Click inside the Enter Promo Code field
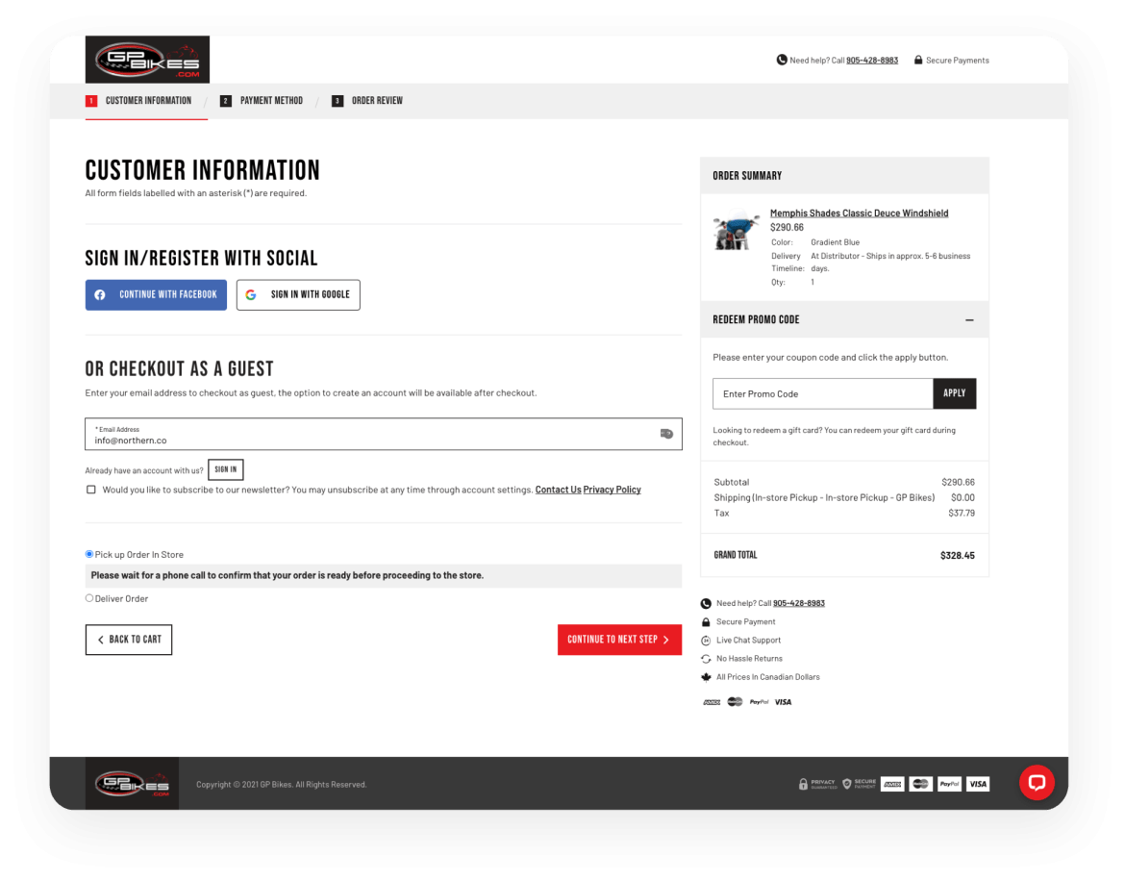 [x=822, y=393]
